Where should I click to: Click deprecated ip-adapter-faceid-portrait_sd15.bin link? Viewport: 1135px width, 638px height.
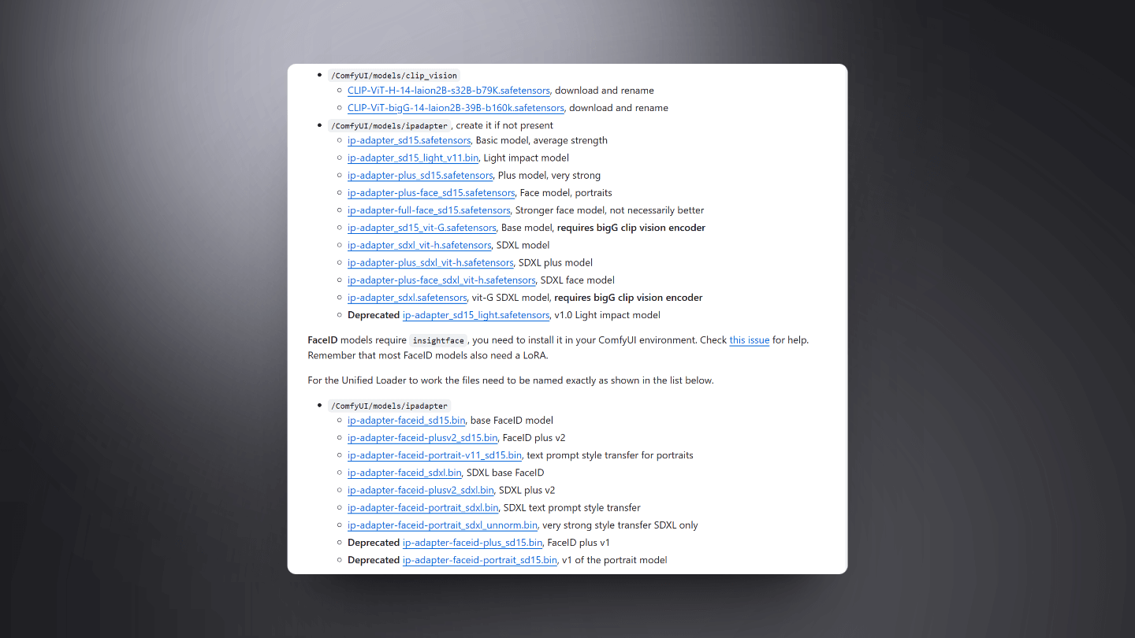point(479,560)
